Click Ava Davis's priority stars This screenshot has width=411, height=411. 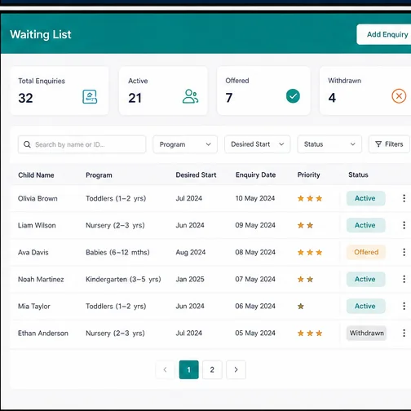coord(310,252)
